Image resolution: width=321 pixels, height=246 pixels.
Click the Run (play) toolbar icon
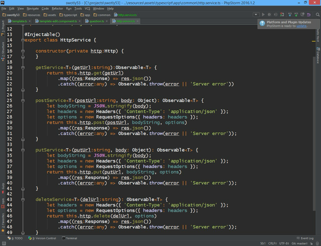click(263, 15)
